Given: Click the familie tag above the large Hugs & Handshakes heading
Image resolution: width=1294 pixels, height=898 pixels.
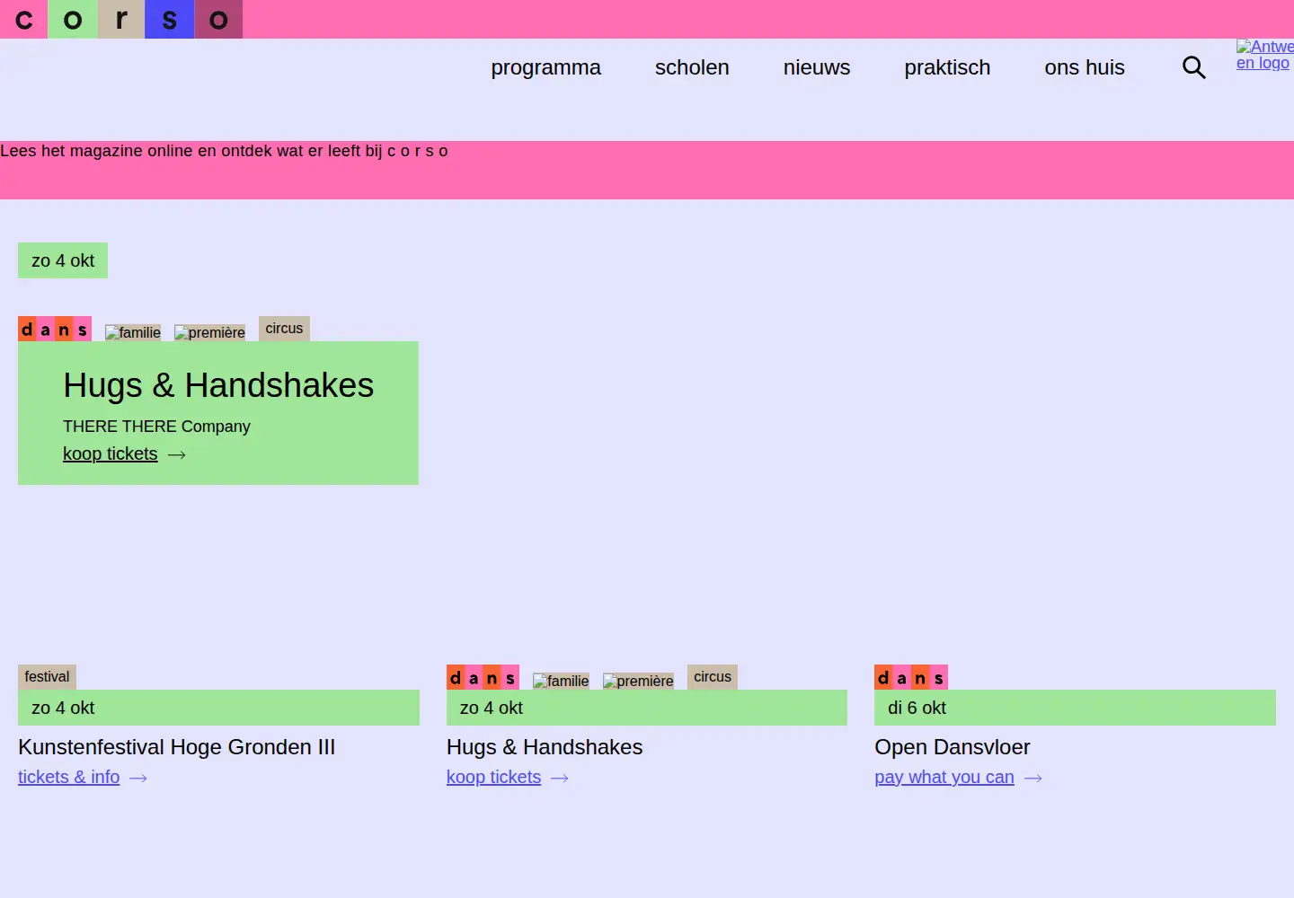Looking at the screenshot, I should tap(133, 332).
